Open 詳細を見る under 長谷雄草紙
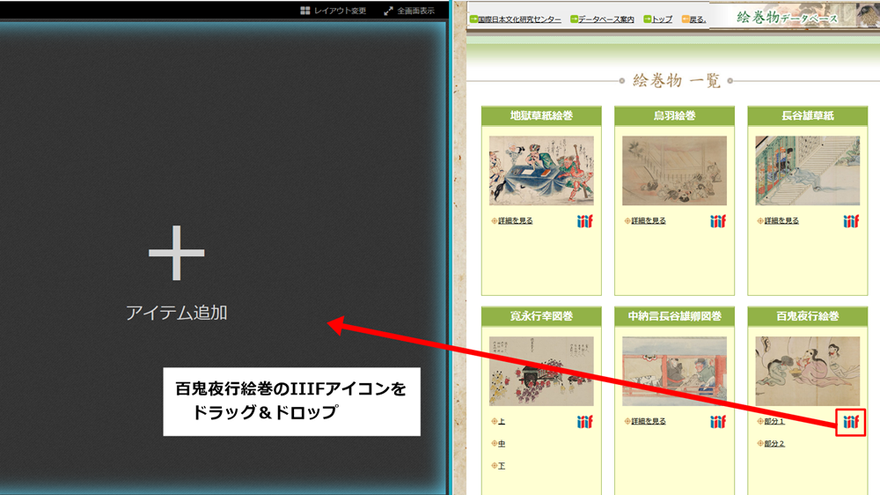 [x=781, y=221]
